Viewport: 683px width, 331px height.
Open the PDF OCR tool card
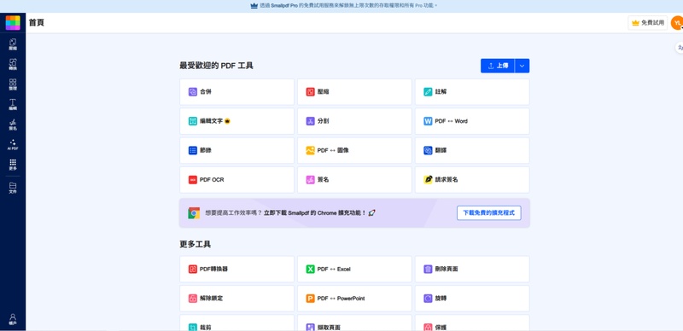pos(237,179)
